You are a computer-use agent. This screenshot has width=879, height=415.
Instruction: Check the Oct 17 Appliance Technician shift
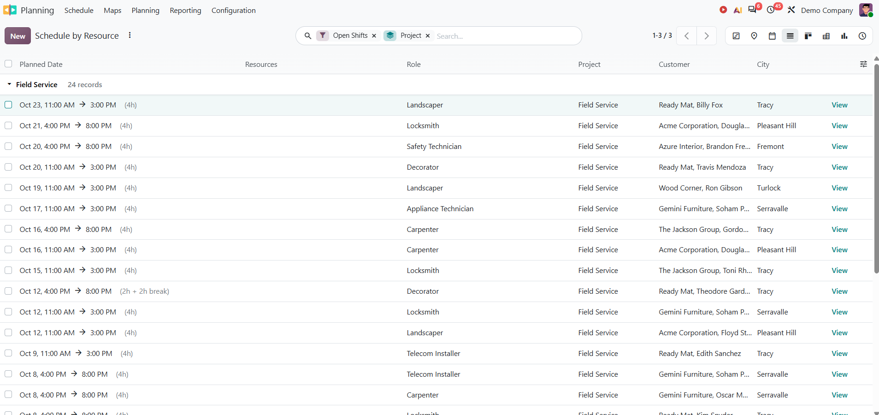coord(8,208)
